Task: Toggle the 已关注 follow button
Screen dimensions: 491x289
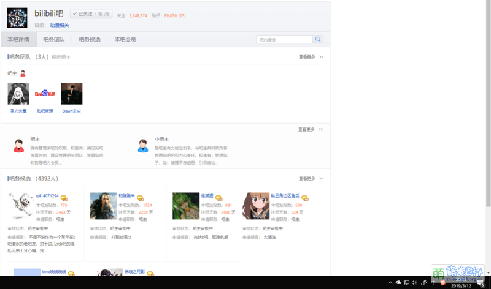Action: coord(82,13)
